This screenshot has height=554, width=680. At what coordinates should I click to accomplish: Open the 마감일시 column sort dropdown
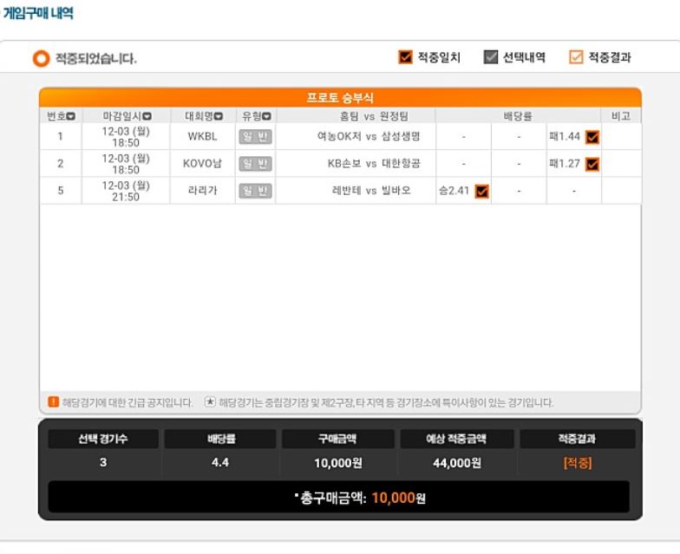[147, 116]
